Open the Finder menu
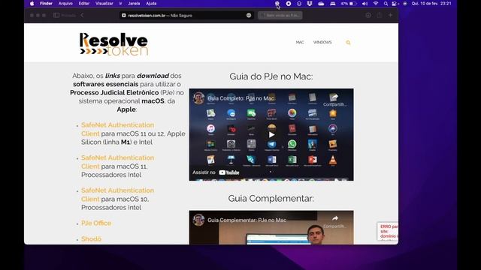The height and width of the screenshot is (270, 481). (46, 4)
